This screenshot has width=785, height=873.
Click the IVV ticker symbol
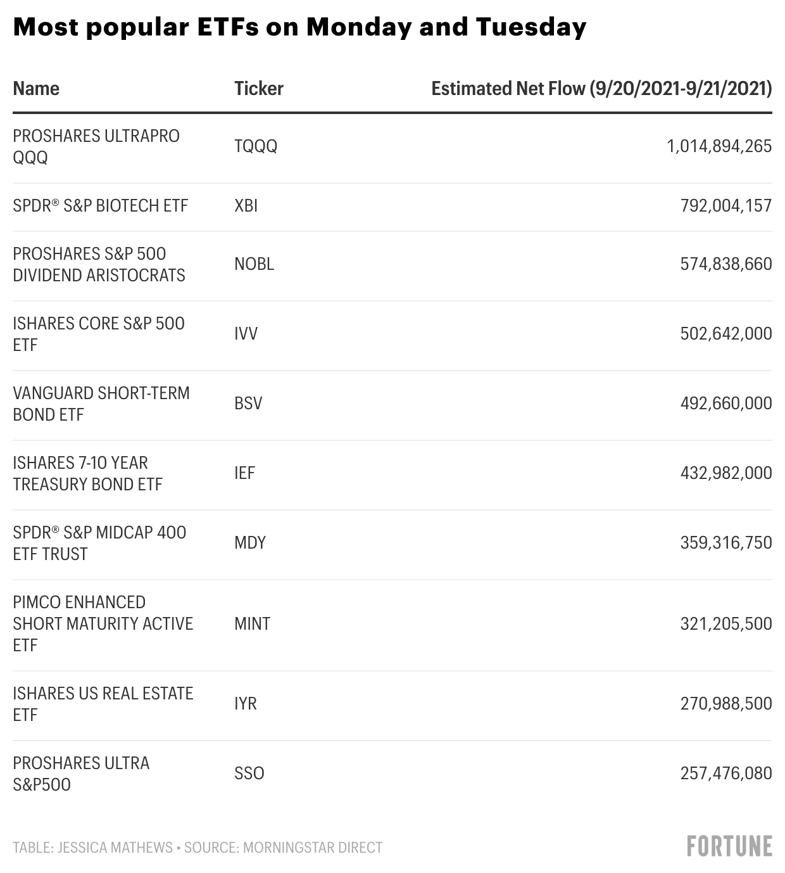(x=246, y=334)
